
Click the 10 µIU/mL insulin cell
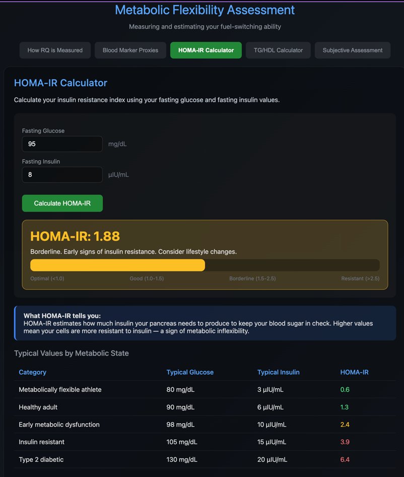pyautogui.click(x=272, y=425)
